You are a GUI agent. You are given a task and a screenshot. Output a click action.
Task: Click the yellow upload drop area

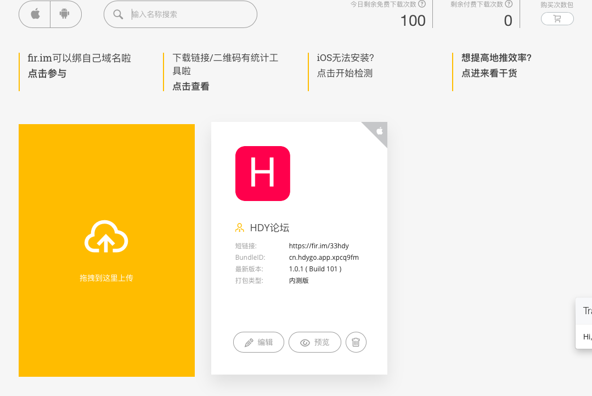[106, 319]
